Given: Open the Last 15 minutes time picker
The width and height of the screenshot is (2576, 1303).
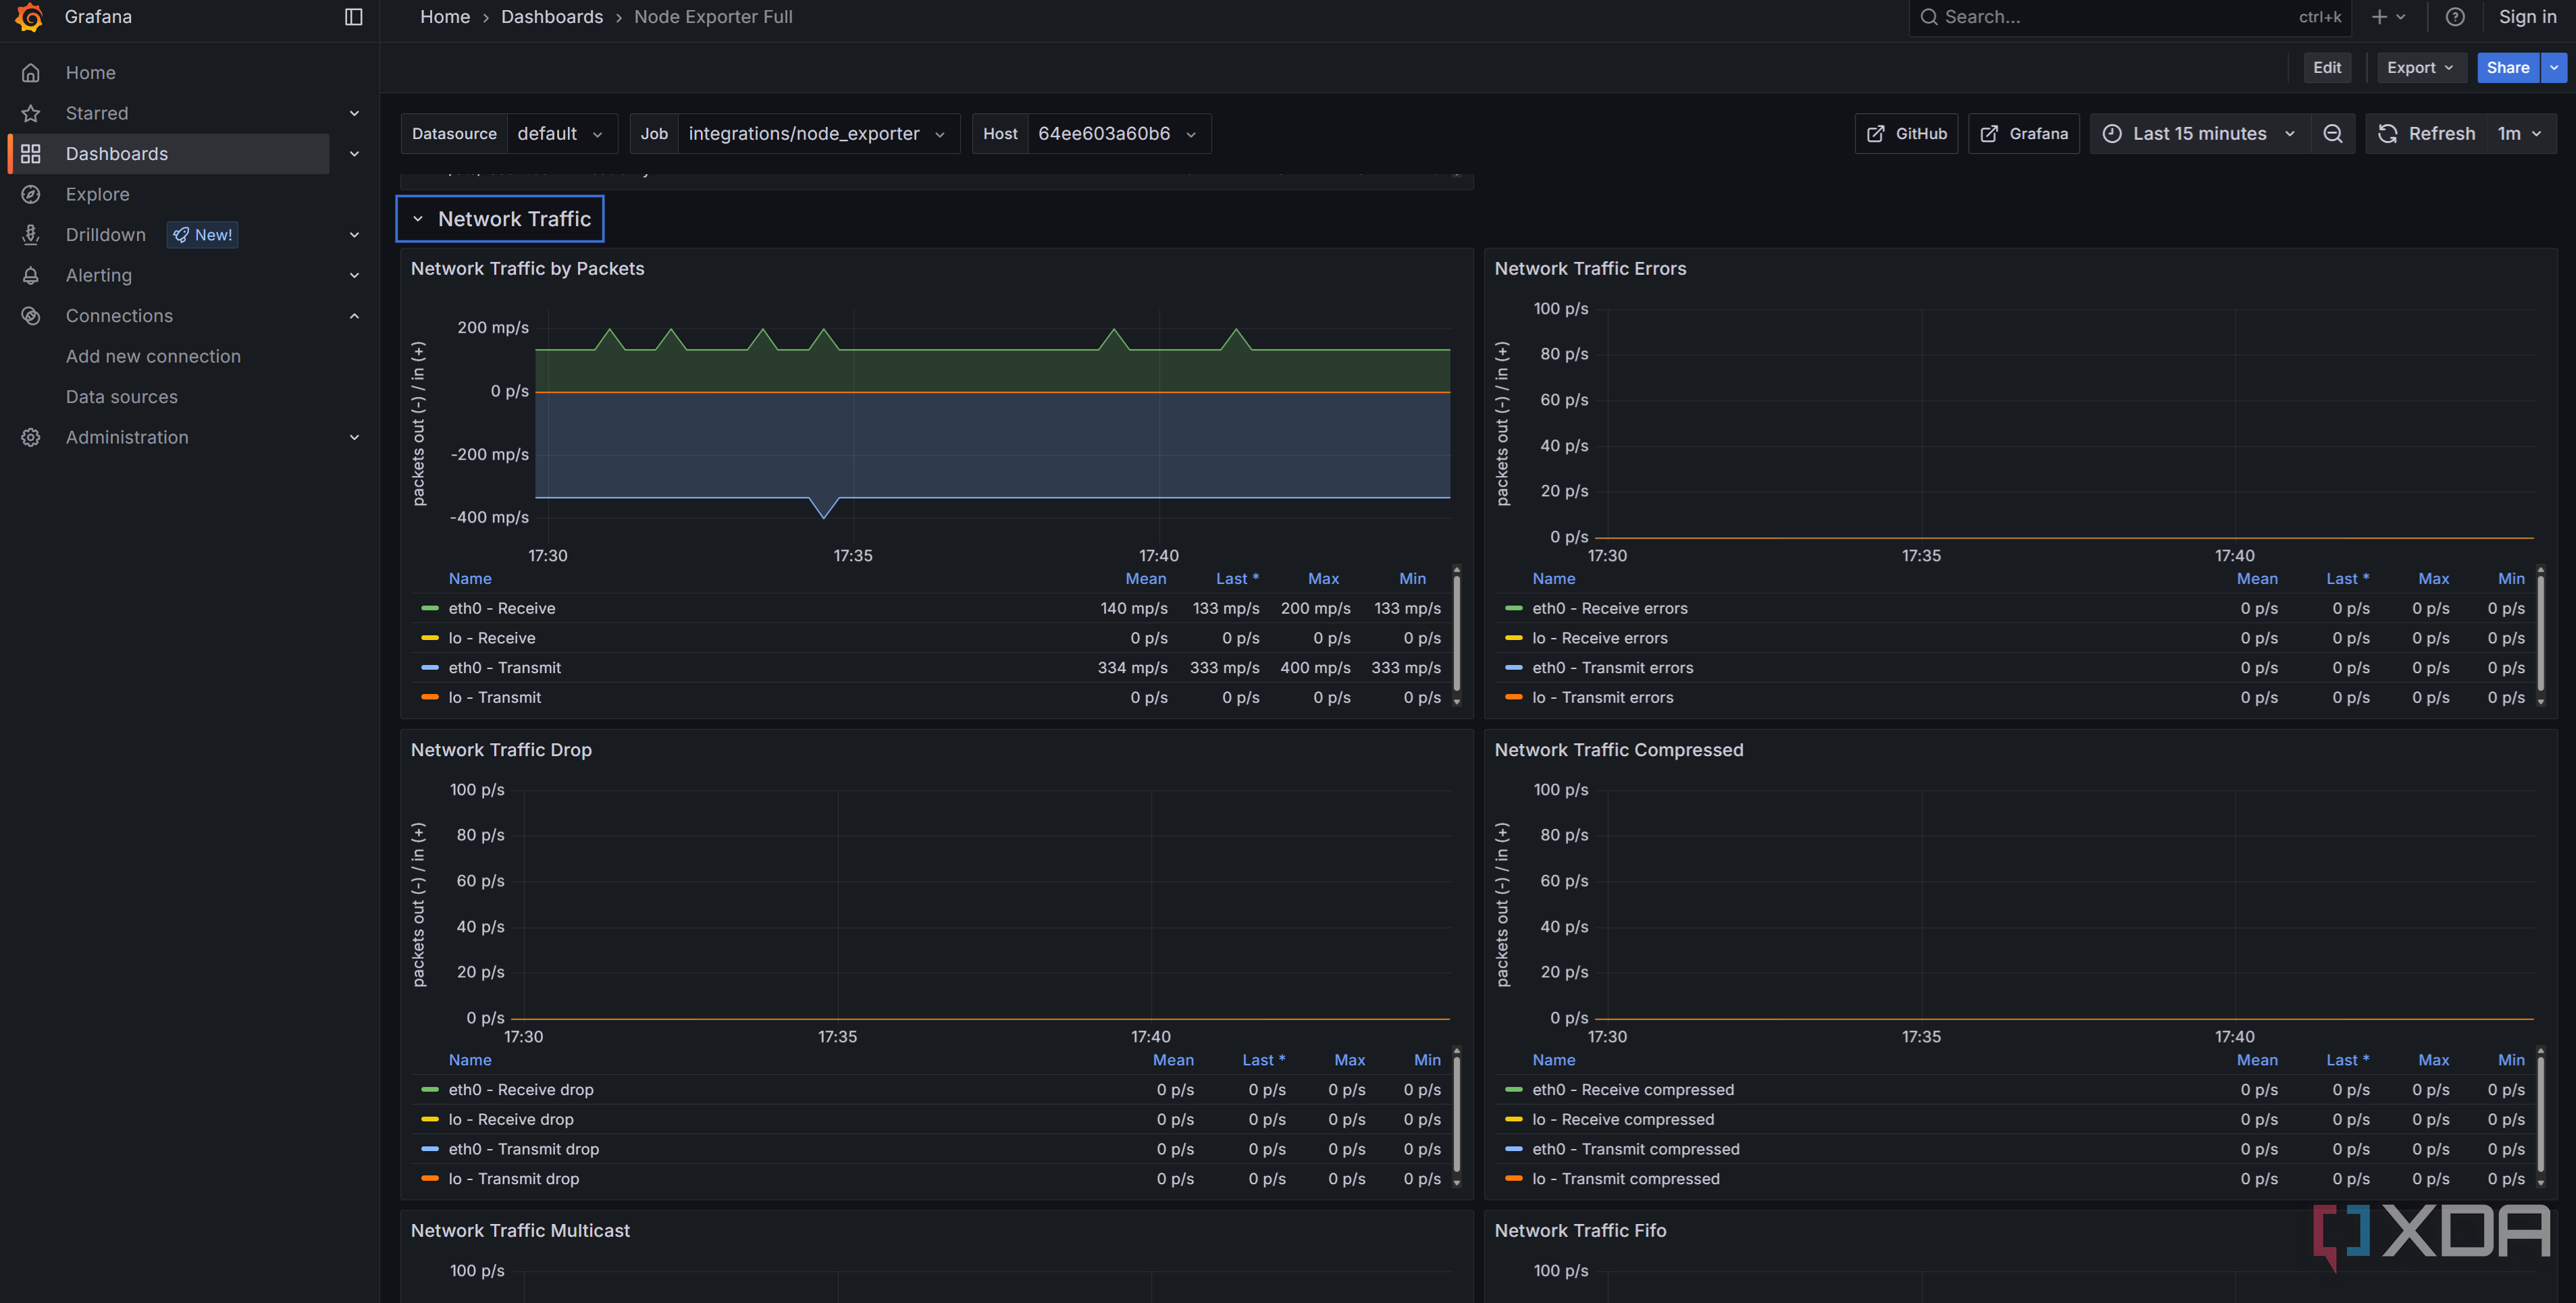Looking at the screenshot, I should (x=2199, y=134).
